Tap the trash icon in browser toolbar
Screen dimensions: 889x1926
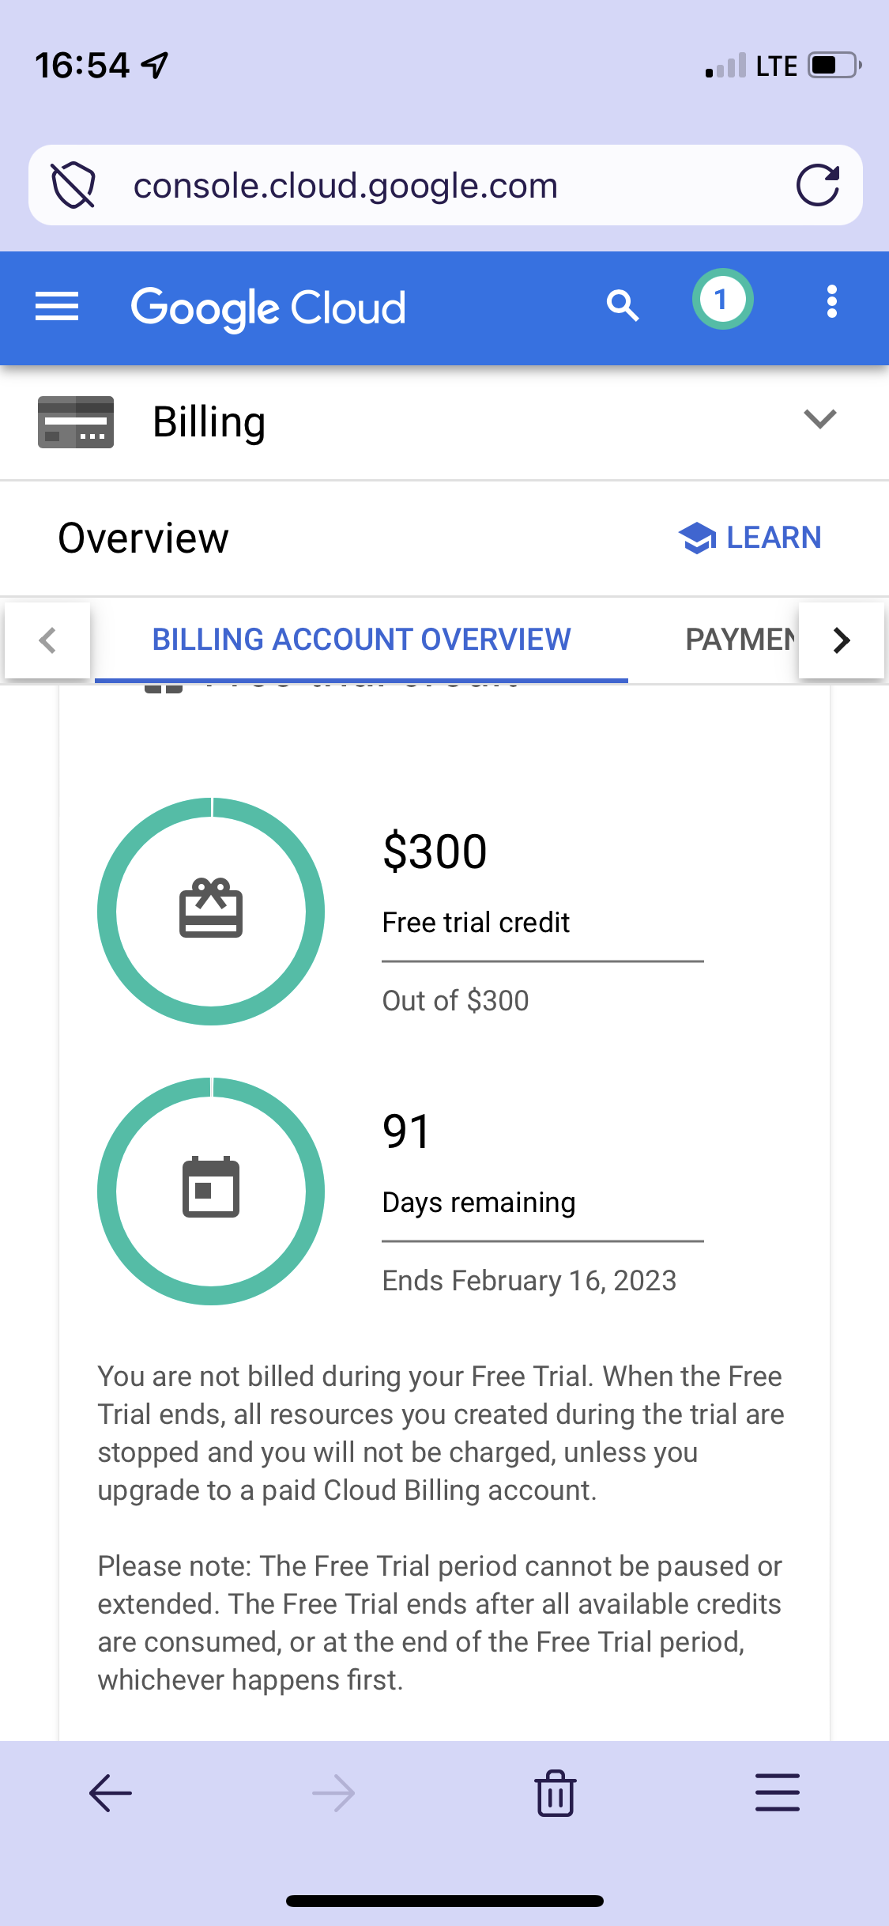(556, 1793)
